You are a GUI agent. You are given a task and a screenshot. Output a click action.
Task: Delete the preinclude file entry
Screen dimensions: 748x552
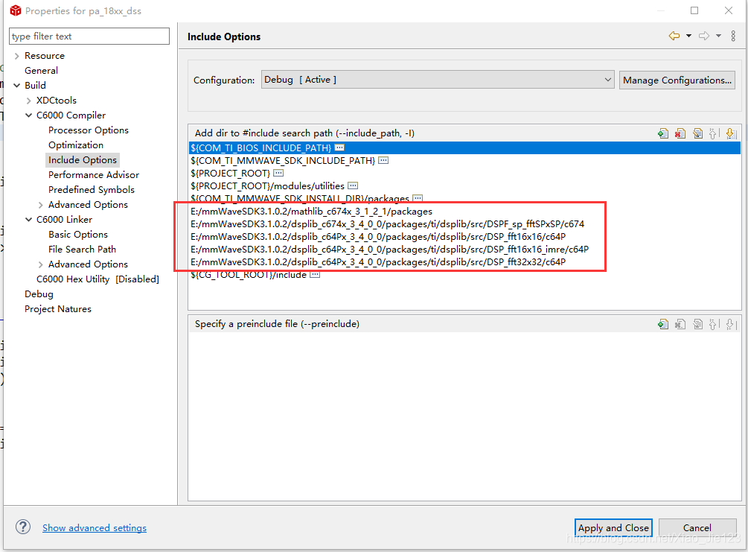click(x=680, y=324)
